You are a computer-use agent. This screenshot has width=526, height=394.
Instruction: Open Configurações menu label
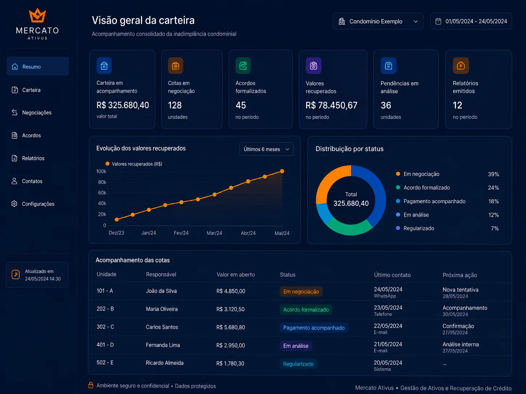click(38, 204)
